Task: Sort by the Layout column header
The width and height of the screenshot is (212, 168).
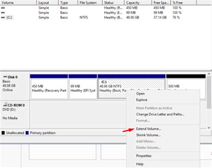Action: [x=47, y=3]
